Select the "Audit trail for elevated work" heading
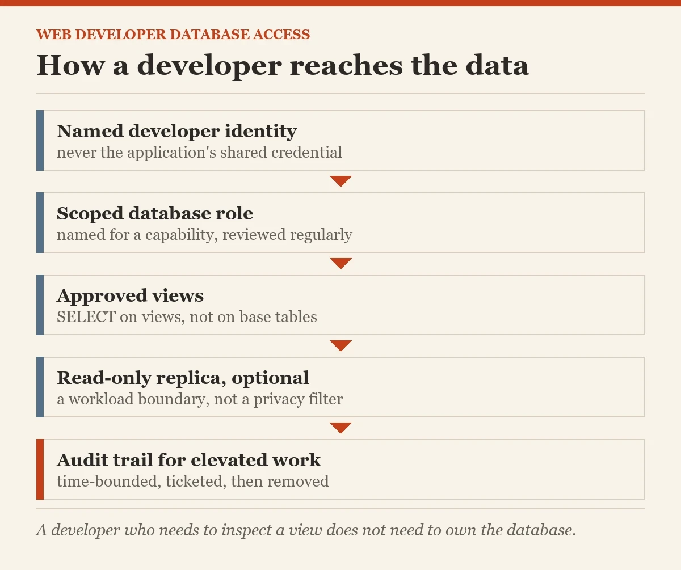Image resolution: width=681 pixels, height=570 pixels. tap(189, 460)
